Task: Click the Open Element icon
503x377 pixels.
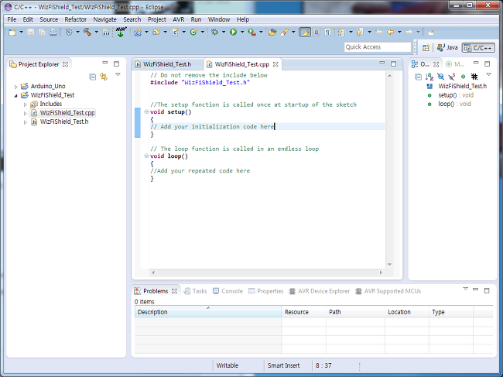Action: coord(272,32)
